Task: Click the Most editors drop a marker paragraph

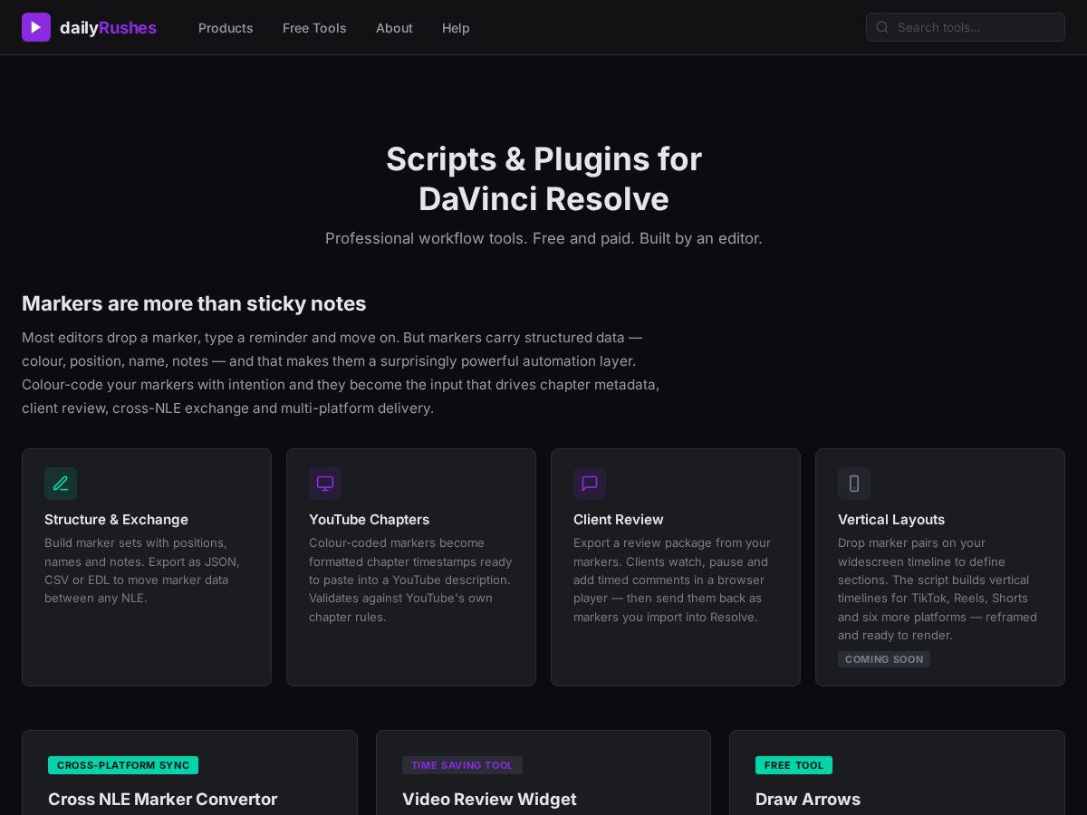Action: tap(341, 372)
